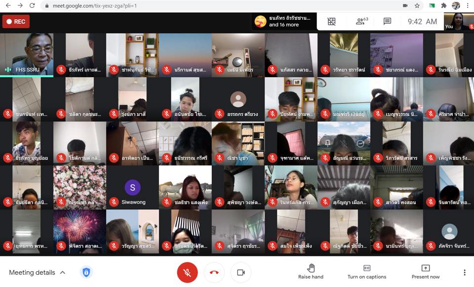This screenshot has width=474, height=287.
Task: Turn on captions
Action: tap(367, 272)
